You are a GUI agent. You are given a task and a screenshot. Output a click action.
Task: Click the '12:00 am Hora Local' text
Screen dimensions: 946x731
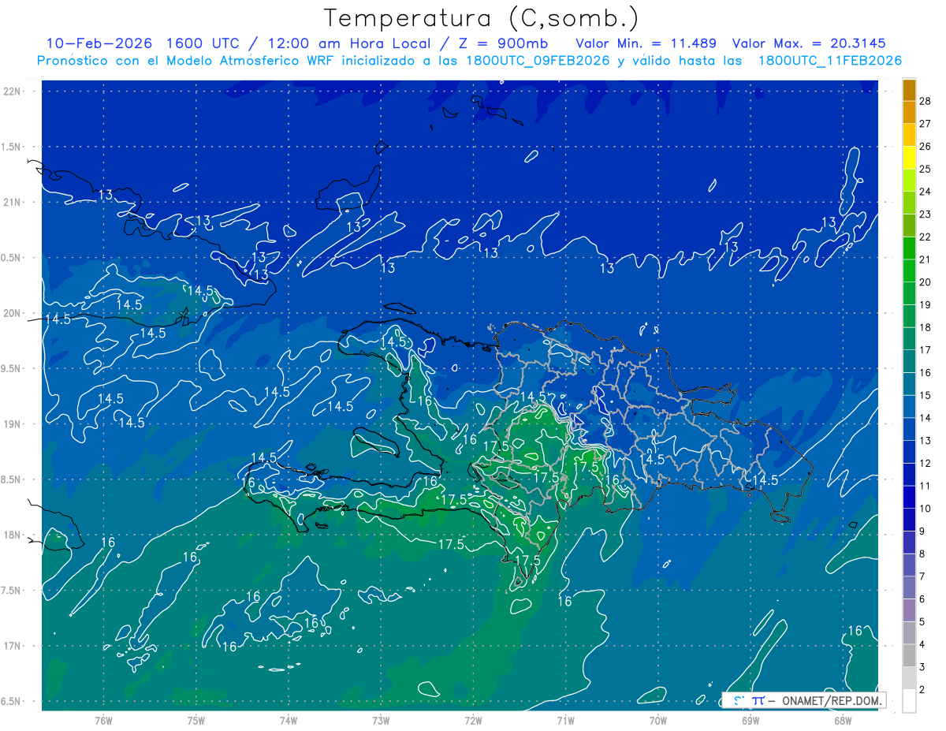(348, 43)
